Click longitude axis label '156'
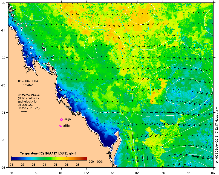 [188, 173]
